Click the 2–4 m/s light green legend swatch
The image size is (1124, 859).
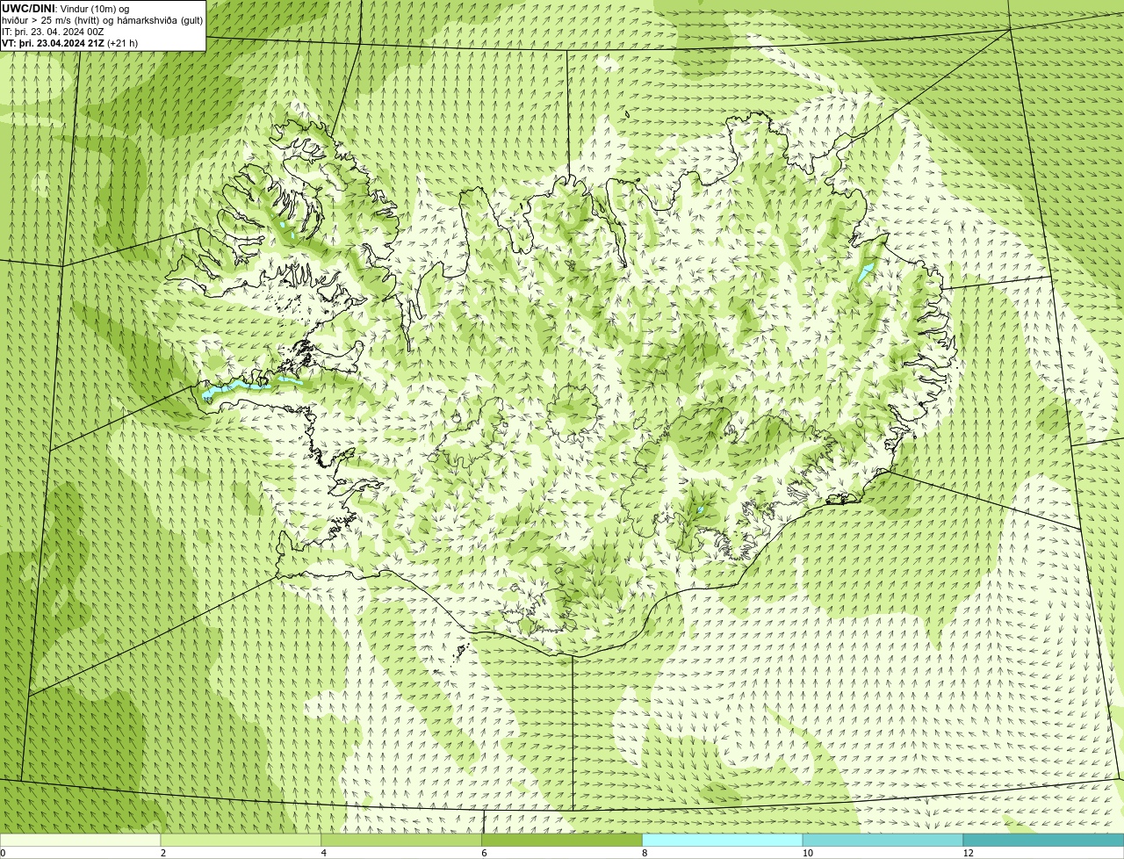241,841
